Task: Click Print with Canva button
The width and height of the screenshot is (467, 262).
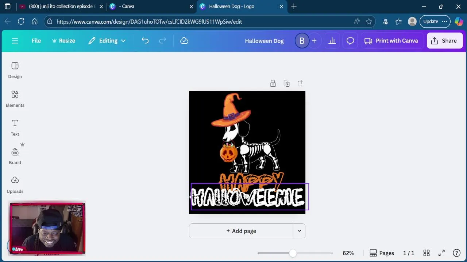Action: 391,41
